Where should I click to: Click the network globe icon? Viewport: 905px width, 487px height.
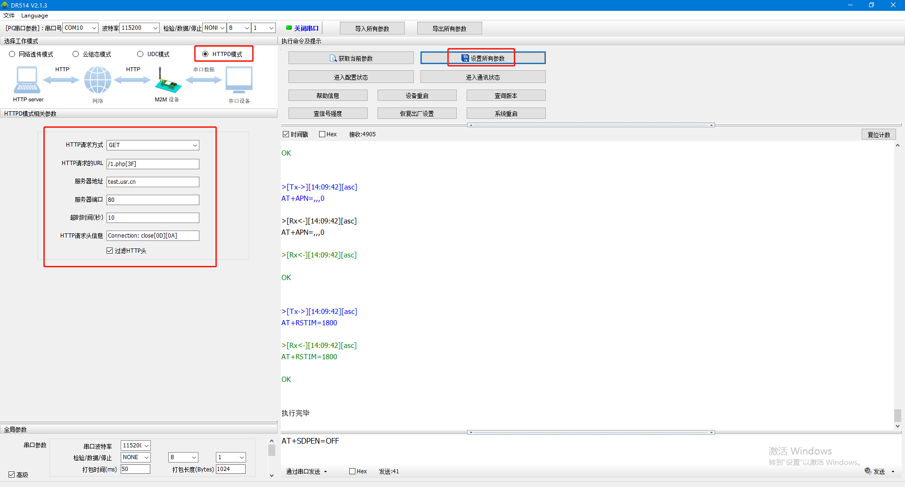coord(98,80)
